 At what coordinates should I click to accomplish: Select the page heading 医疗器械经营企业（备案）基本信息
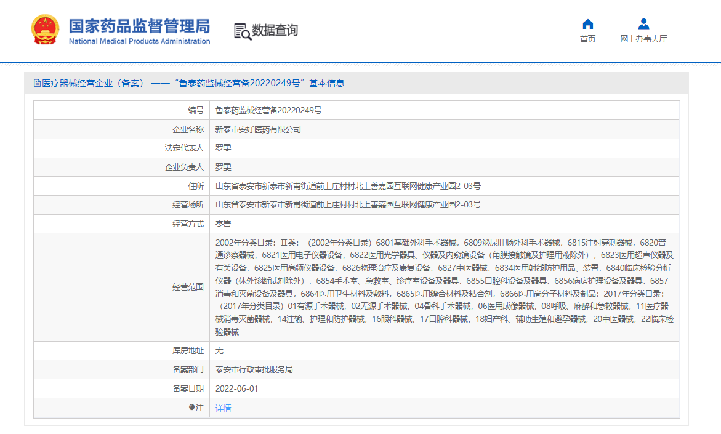coord(193,83)
